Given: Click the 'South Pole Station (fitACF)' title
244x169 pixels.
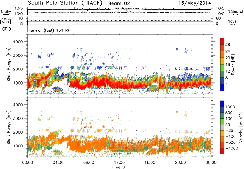Looking at the screenshot, I should pyautogui.click(x=65, y=3).
